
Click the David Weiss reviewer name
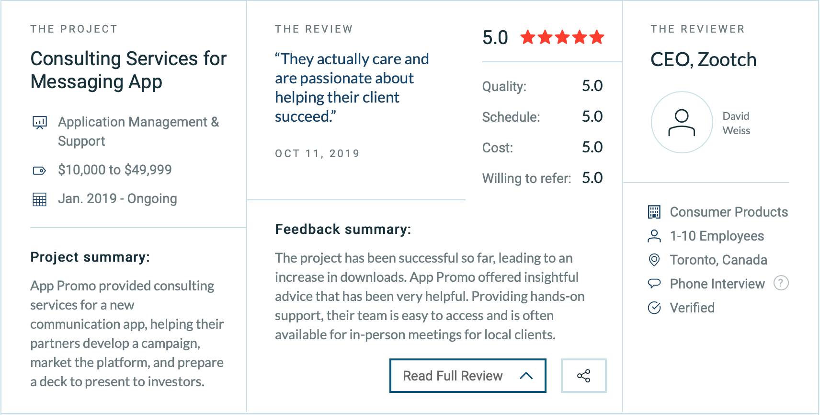coord(736,123)
